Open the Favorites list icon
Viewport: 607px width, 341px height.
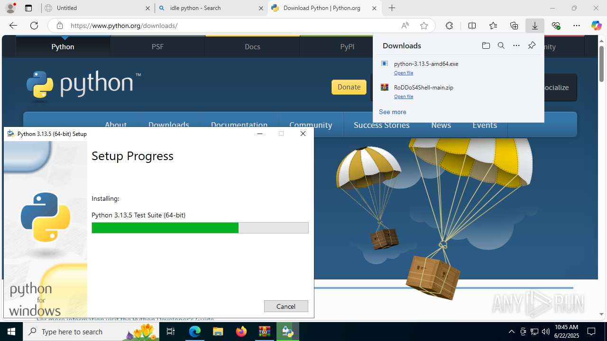tap(493, 26)
